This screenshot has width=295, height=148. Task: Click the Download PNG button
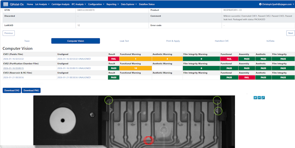31,91
